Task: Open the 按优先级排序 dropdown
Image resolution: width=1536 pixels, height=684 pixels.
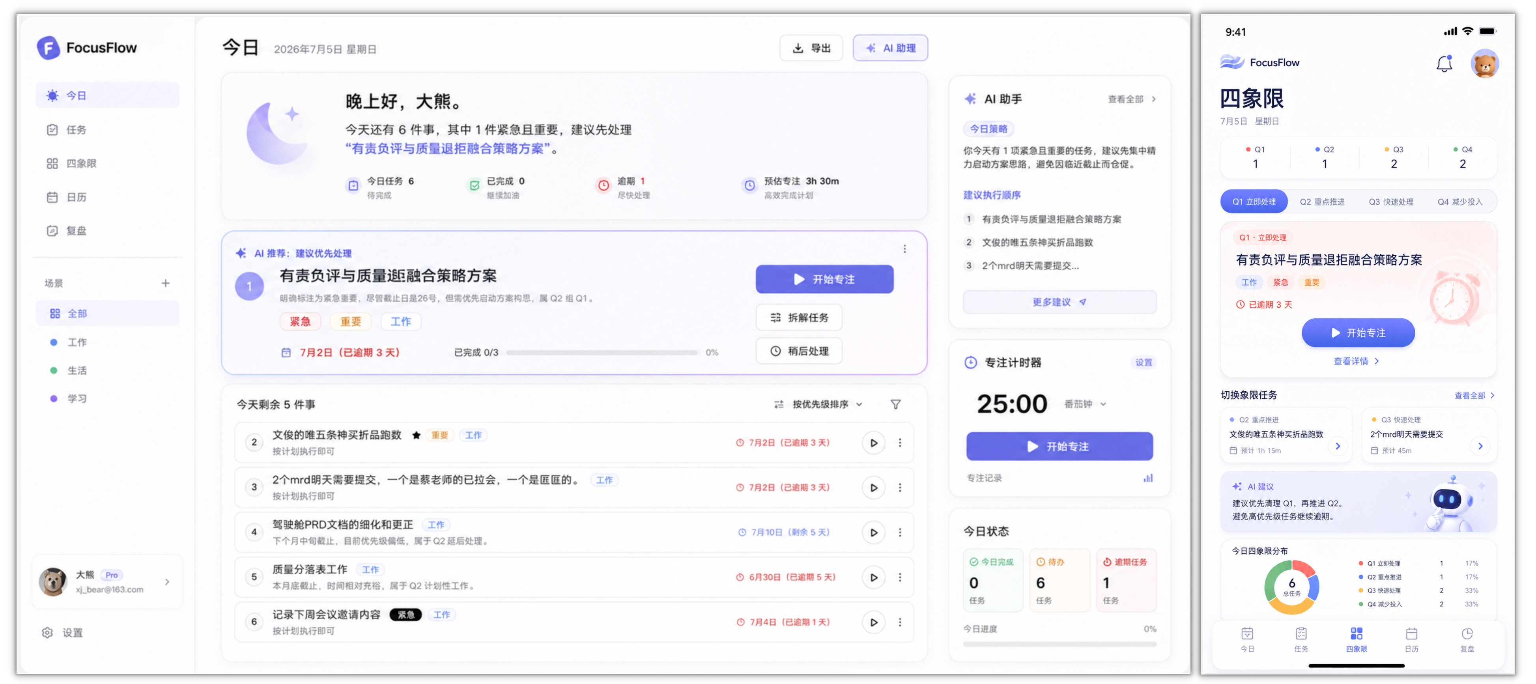Action: [x=818, y=404]
